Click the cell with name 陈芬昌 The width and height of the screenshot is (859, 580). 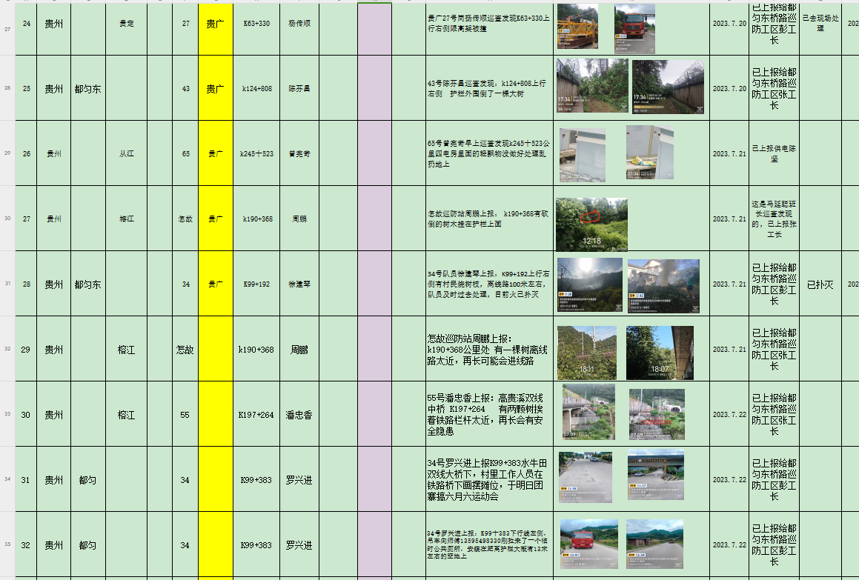(x=299, y=89)
